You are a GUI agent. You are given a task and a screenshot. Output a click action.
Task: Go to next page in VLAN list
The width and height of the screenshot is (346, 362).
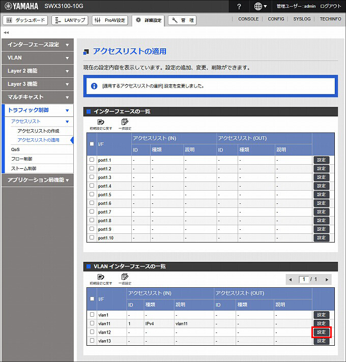(327, 280)
